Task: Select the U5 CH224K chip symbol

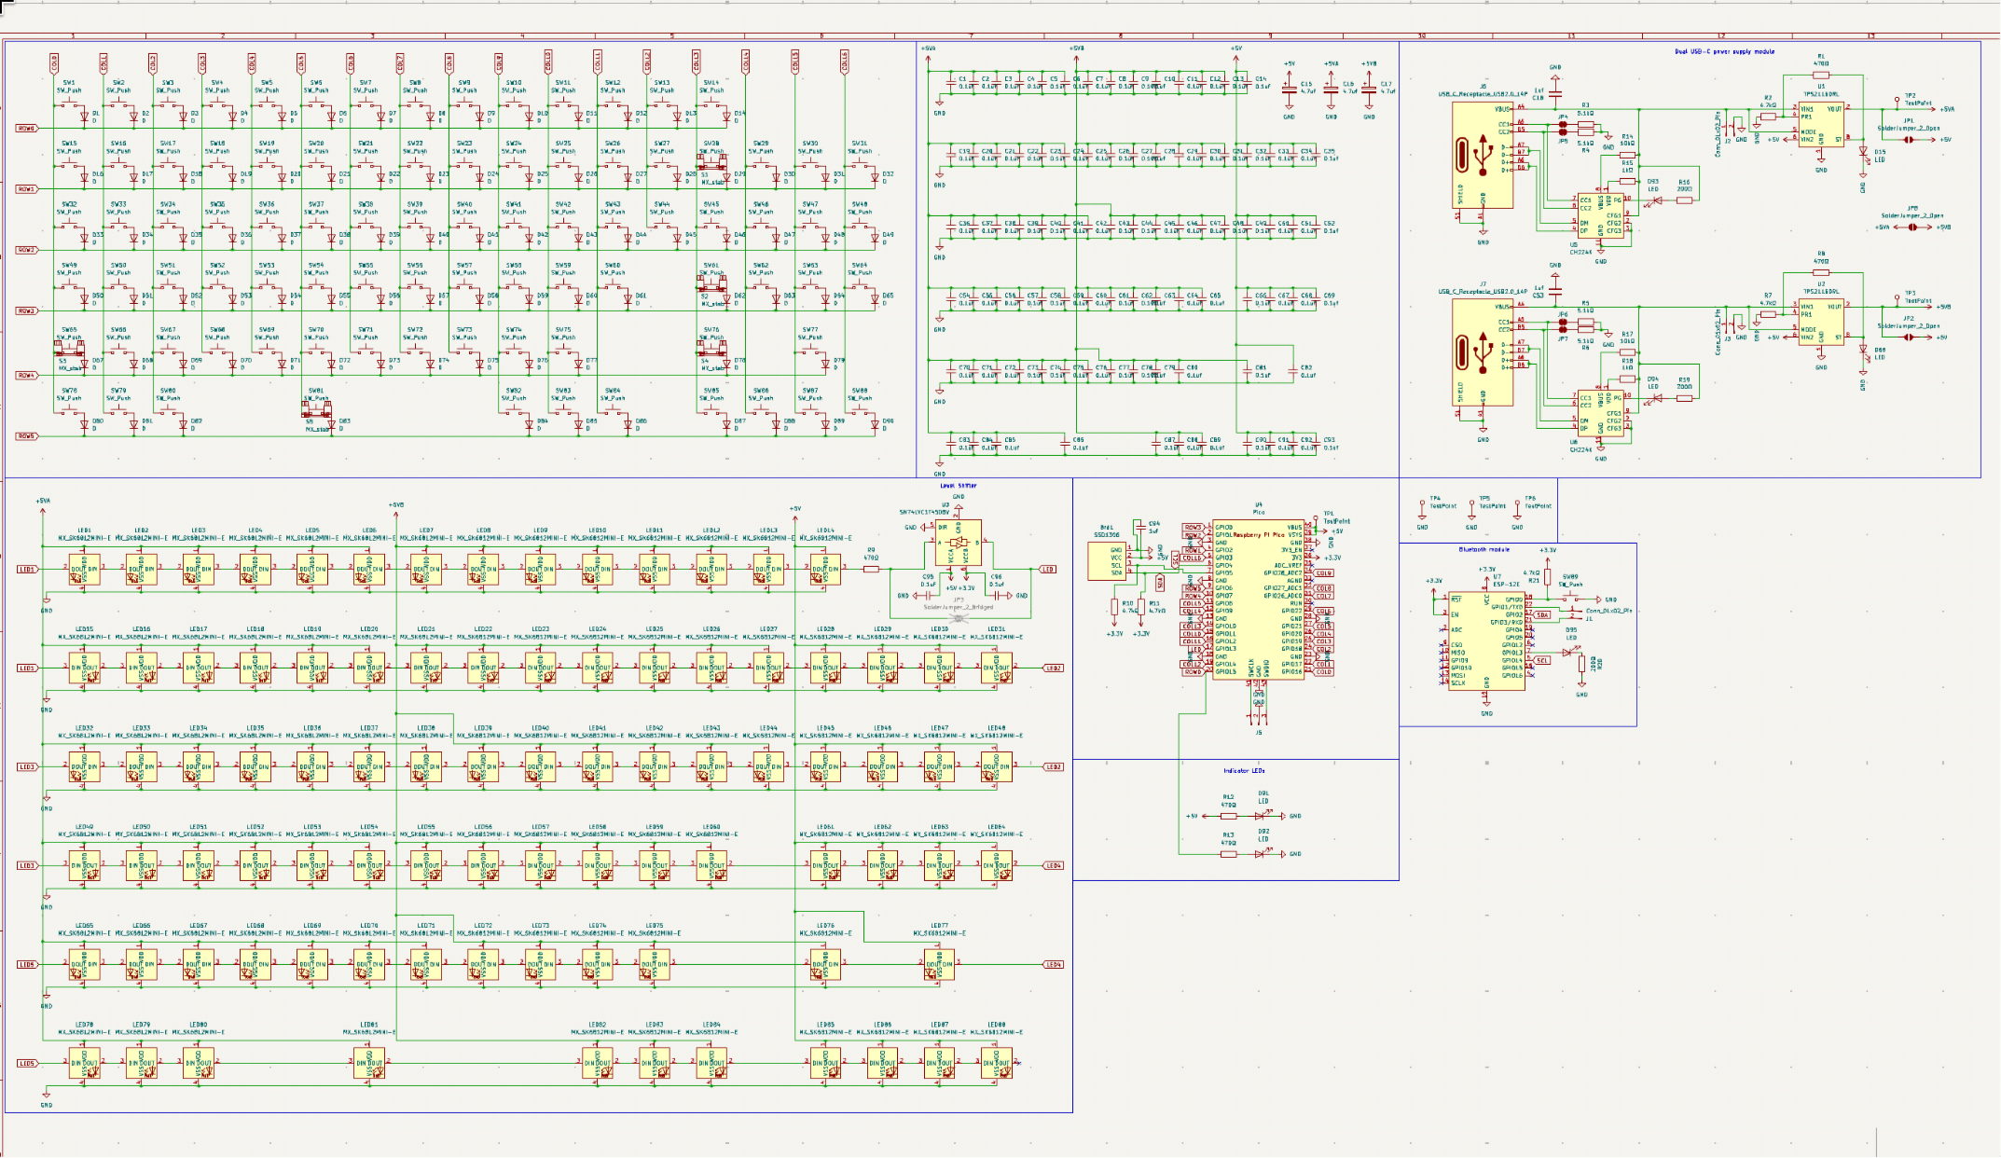Action: (1600, 216)
